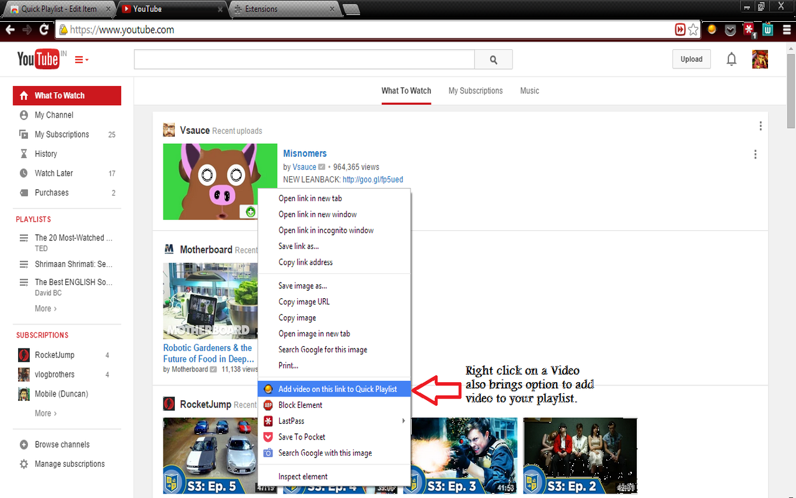Screen dimensions: 796x498
Task: Reload the page with the refresh icon
Action: click(x=44, y=30)
